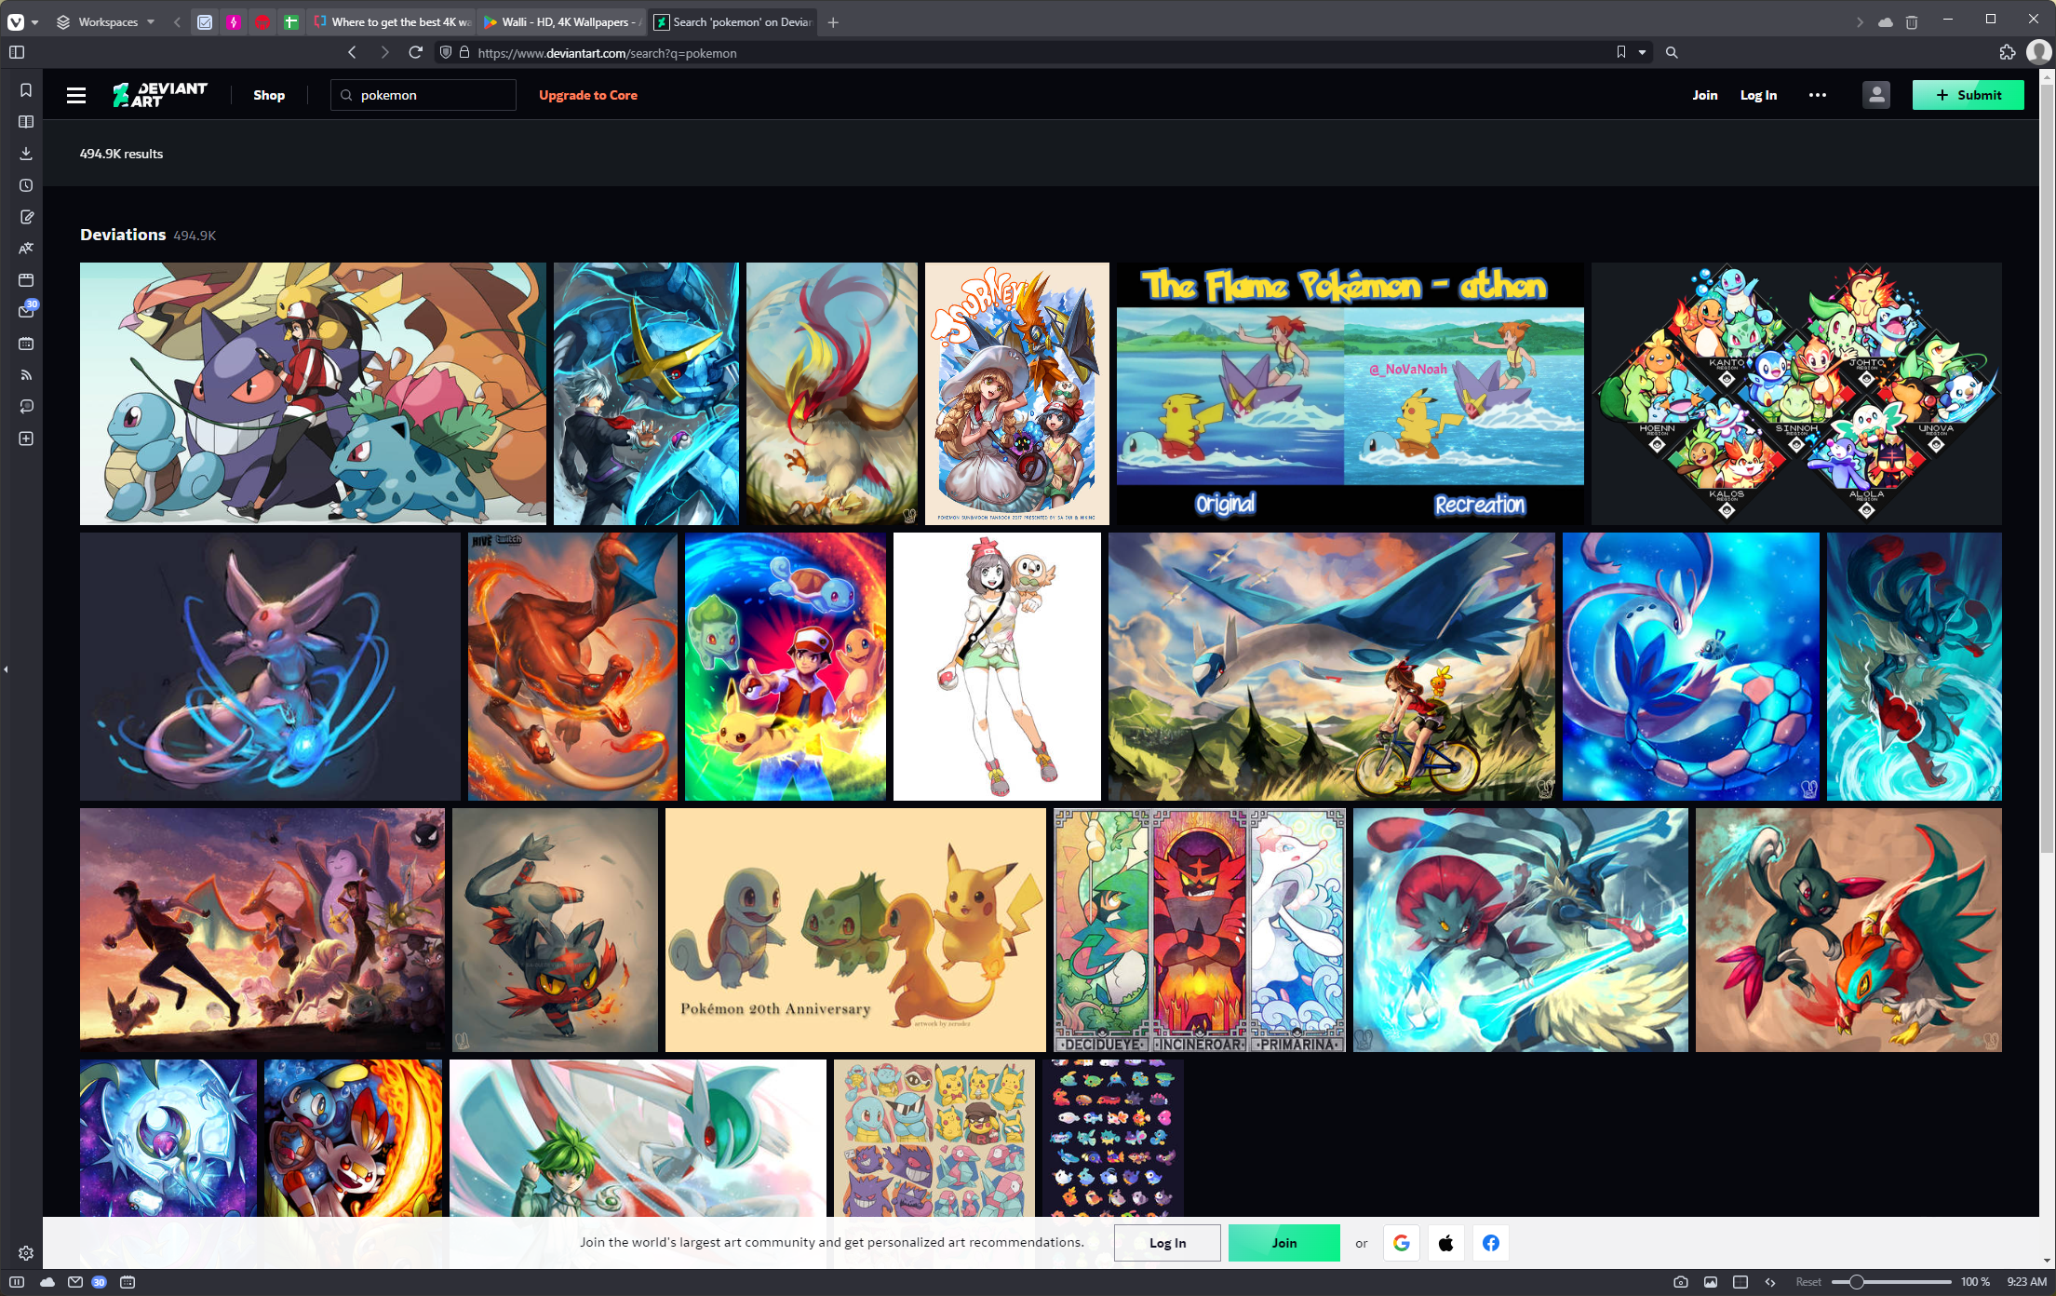Open sidebar settings gear
This screenshot has width=2056, height=1296.
(x=26, y=1253)
